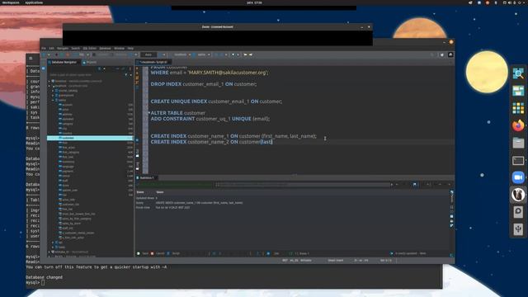Open the Auto transaction mode selector
This screenshot has height=297, width=528.
click(x=148, y=54)
